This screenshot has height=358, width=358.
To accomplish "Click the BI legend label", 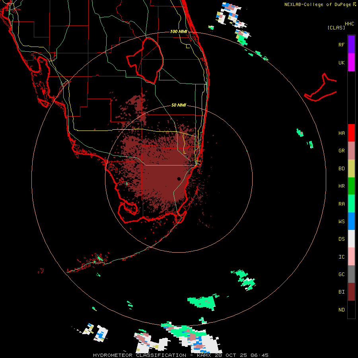I will (x=341, y=292).
